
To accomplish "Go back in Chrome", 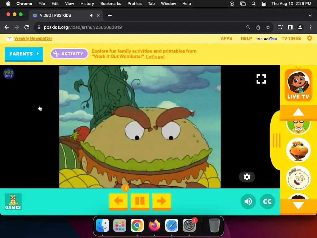I will point(7,27).
